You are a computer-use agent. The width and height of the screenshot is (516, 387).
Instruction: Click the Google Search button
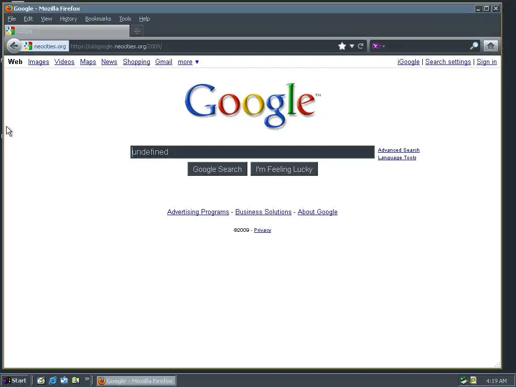(x=217, y=169)
